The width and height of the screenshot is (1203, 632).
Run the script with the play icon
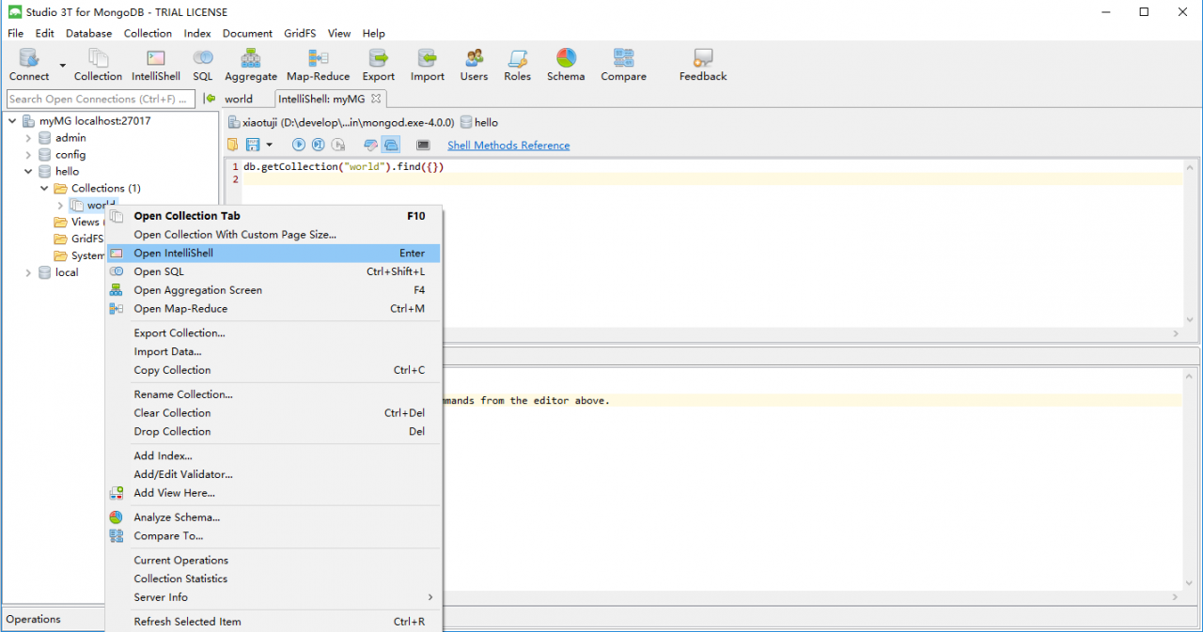click(298, 144)
